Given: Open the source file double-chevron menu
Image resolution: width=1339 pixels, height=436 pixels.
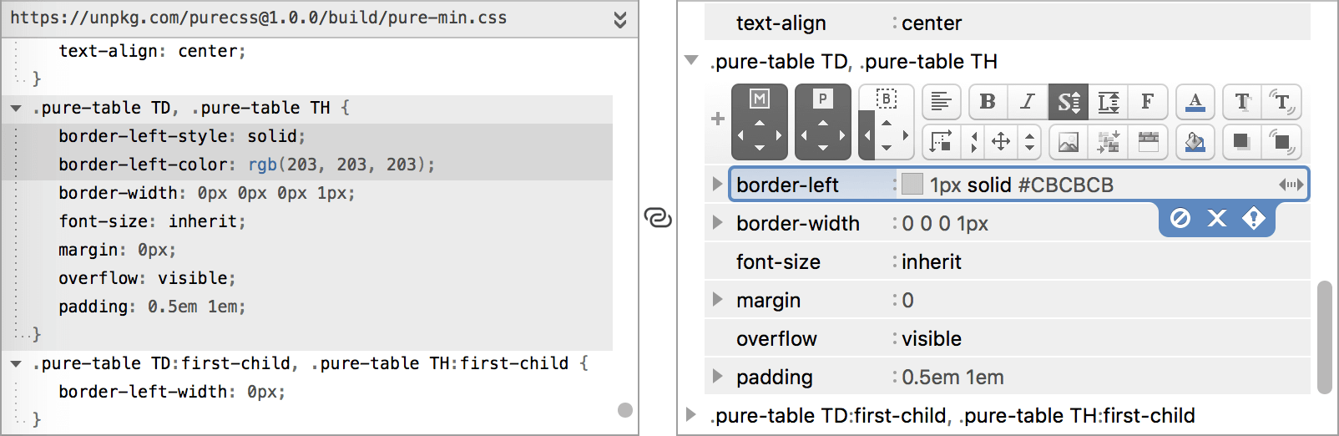Looking at the screenshot, I should [620, 19].
